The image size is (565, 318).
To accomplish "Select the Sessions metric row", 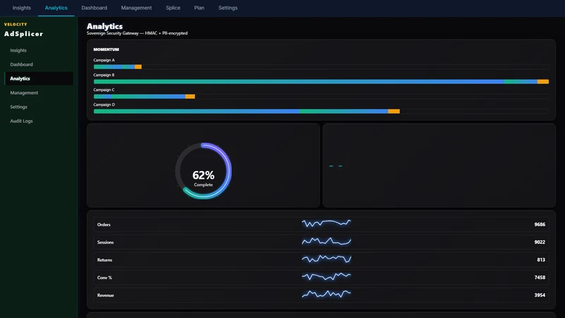I will click(x=321, y=242).
